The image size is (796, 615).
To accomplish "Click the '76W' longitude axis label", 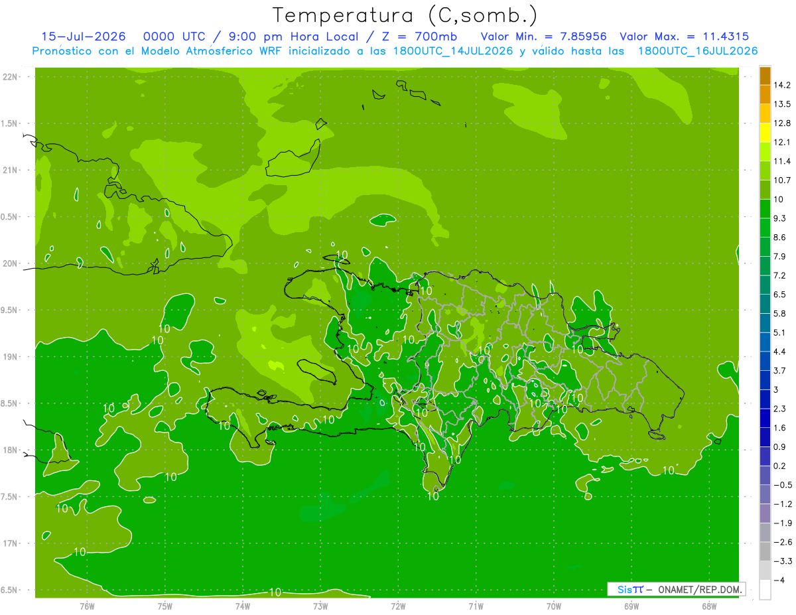I will [x=87, y=606].
